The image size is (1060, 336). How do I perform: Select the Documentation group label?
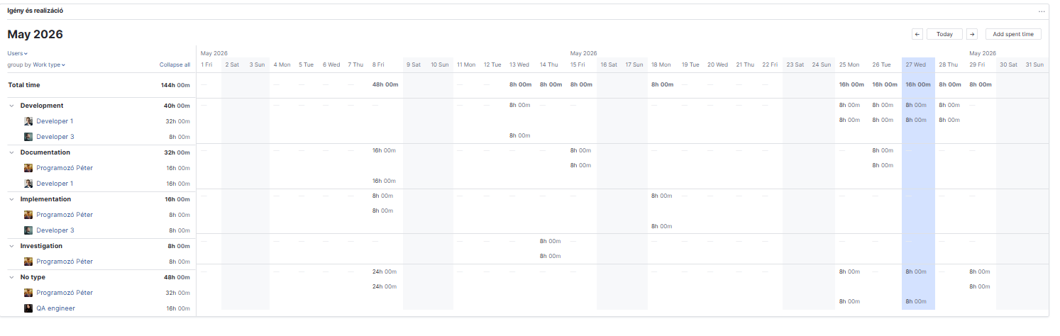click(45, 152)
